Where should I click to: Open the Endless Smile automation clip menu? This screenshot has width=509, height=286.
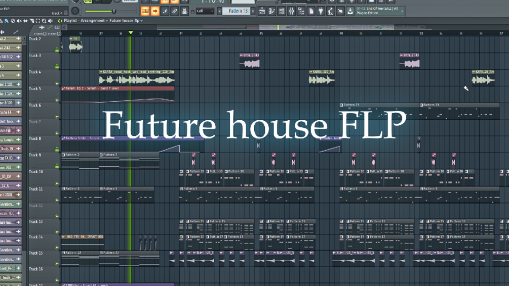click(x=63, y=138)
